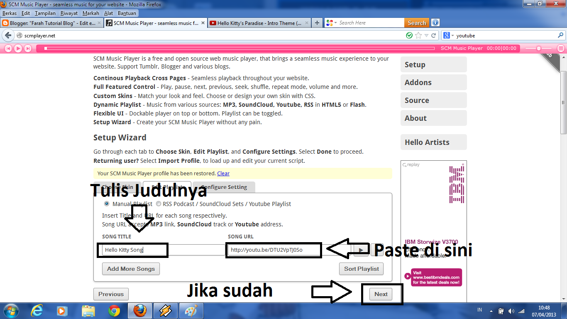Open Windows Media Player from taskbar

[x=62, y=310]
